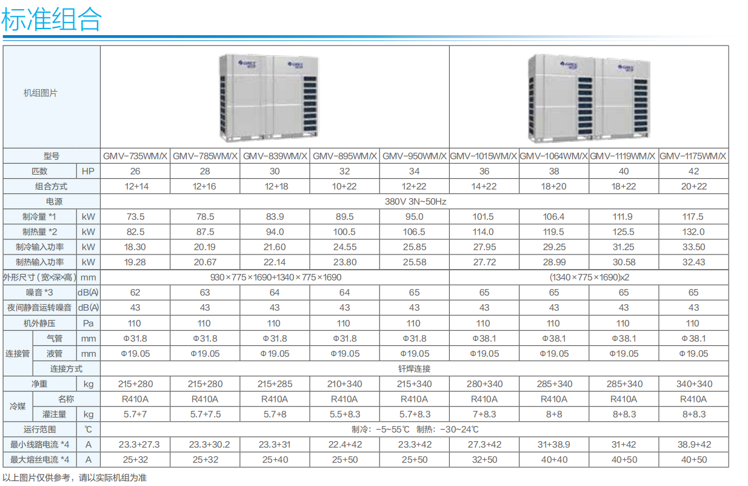Click the 制冷输入功率 row label
Viewport: 748px width, 486px height.
(x=40, y=247)
